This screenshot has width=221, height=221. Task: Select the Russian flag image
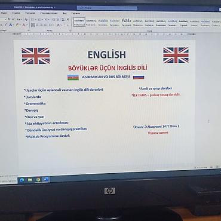click(139, 77)
